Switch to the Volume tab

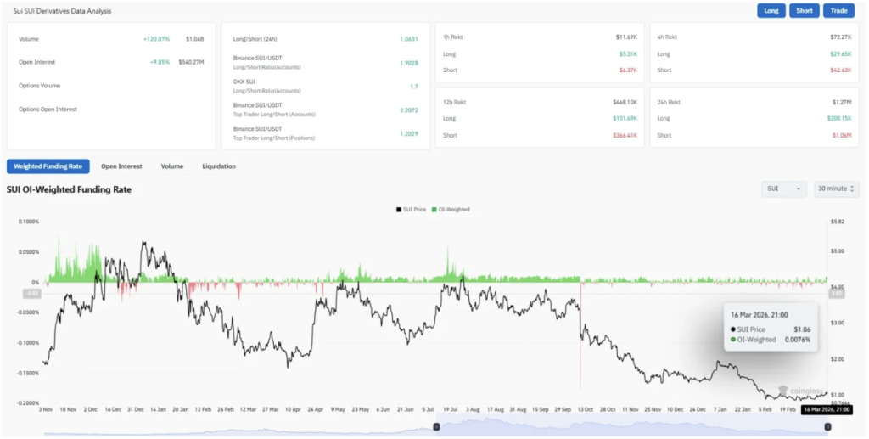(172, 166)
